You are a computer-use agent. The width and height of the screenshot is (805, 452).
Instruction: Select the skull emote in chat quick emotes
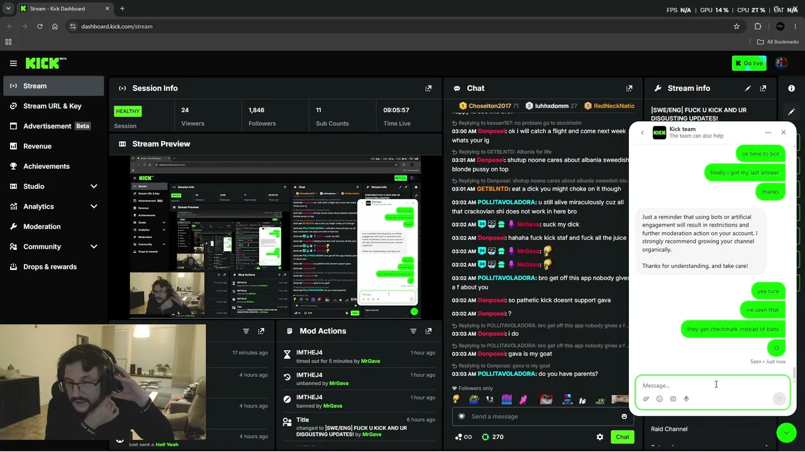point(456,399)
